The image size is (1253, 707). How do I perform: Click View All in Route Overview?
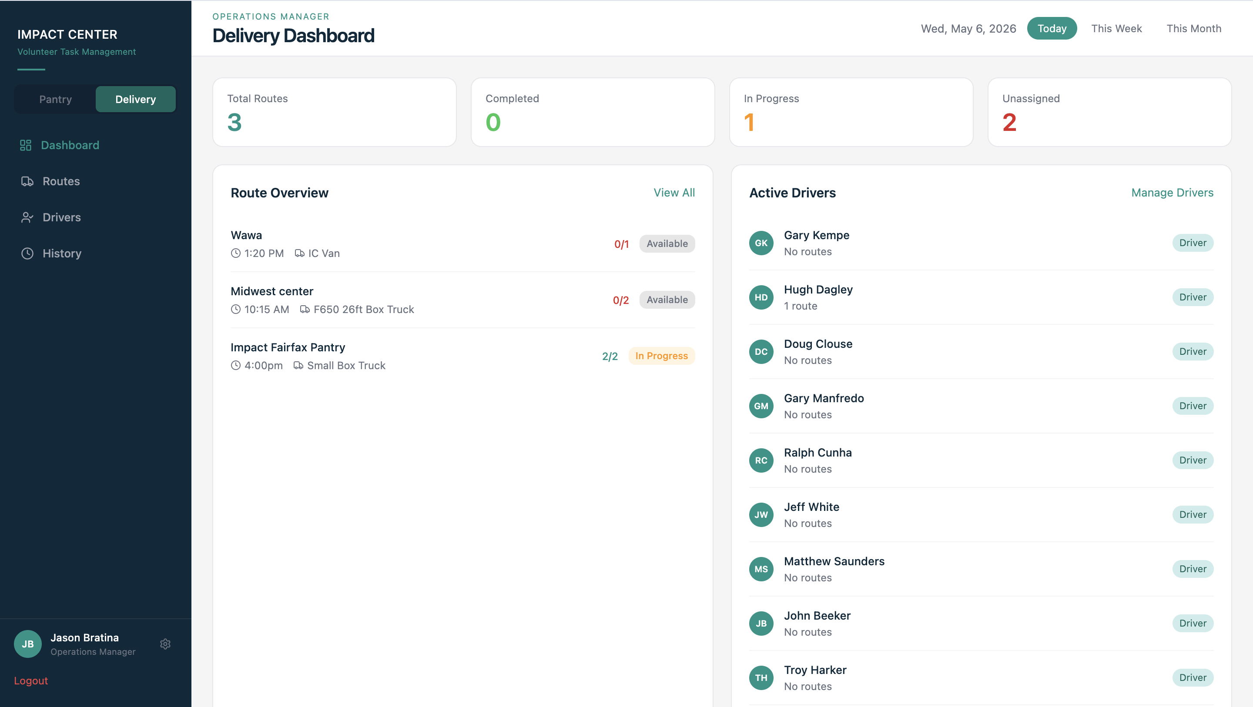(674, 193)
